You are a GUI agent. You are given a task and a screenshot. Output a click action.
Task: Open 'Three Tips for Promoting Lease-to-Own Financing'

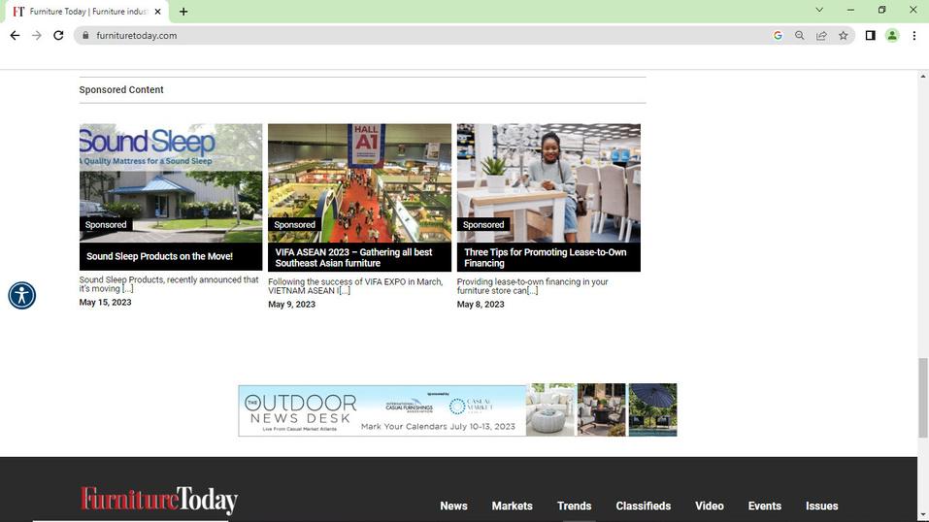tap(546, 258)
